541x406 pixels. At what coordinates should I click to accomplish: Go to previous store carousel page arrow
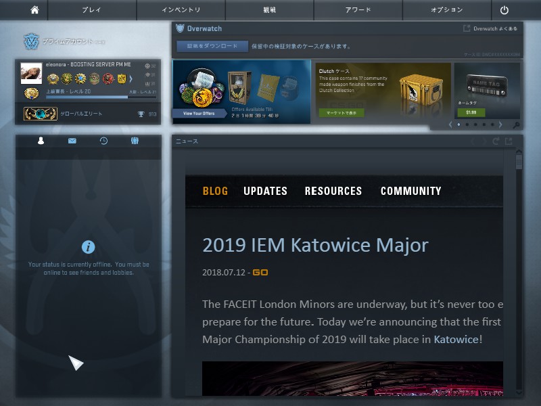click(x=450, y=125)
